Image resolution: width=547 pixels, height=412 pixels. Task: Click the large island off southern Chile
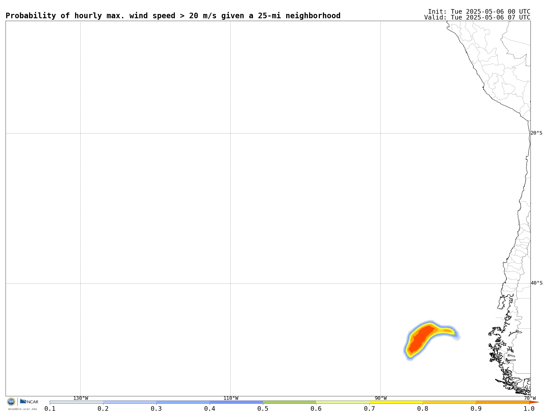point(501,303)
